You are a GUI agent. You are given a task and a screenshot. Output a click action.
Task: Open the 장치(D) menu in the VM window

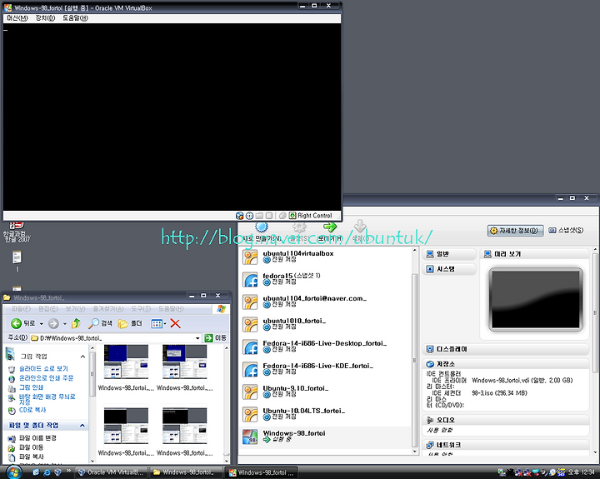coord(45,18)
